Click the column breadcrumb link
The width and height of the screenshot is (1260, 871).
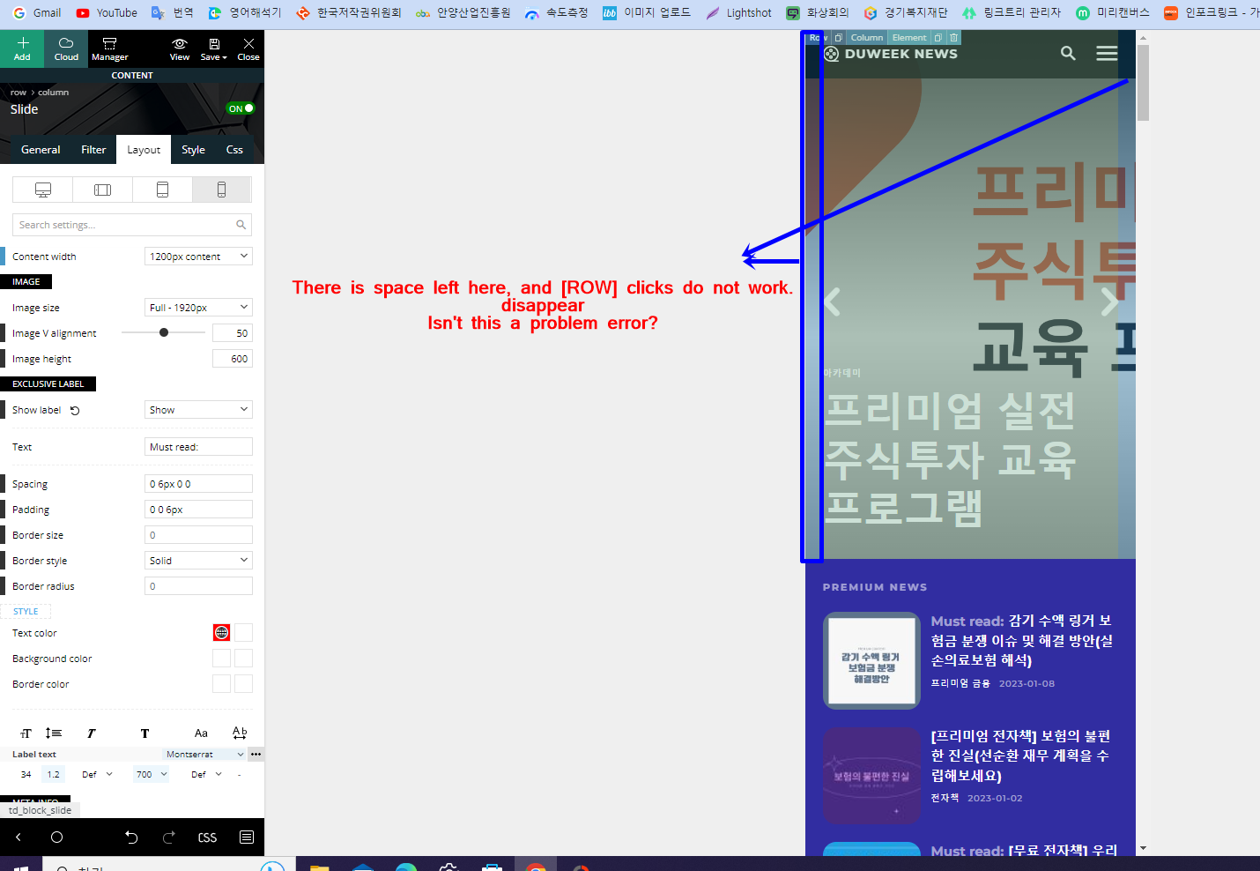53,93
